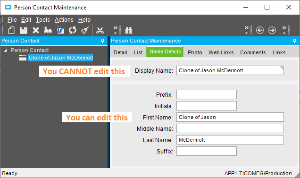This screenshot has height=178, width=300.
Task: Click the Person Contact Maintenance title bar icon
Action: (8, 7)
